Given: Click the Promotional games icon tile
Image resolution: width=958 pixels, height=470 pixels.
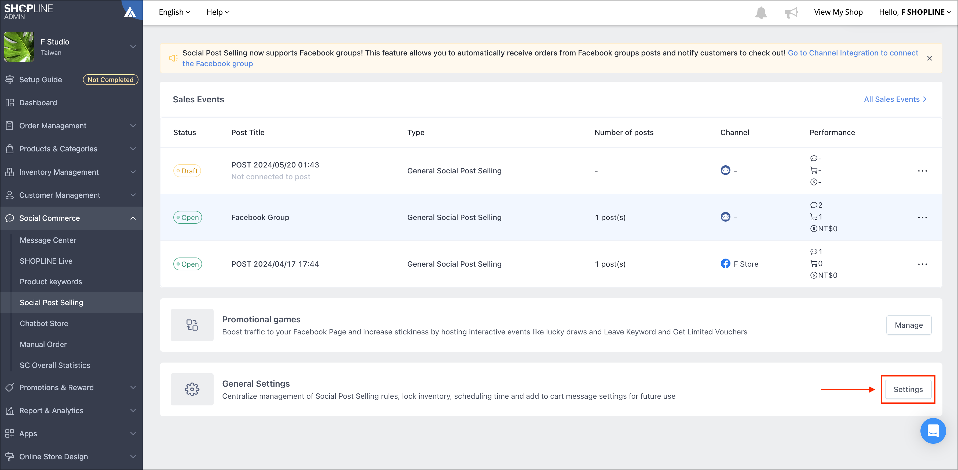Looking at the screenshot, I should [192, 325].
